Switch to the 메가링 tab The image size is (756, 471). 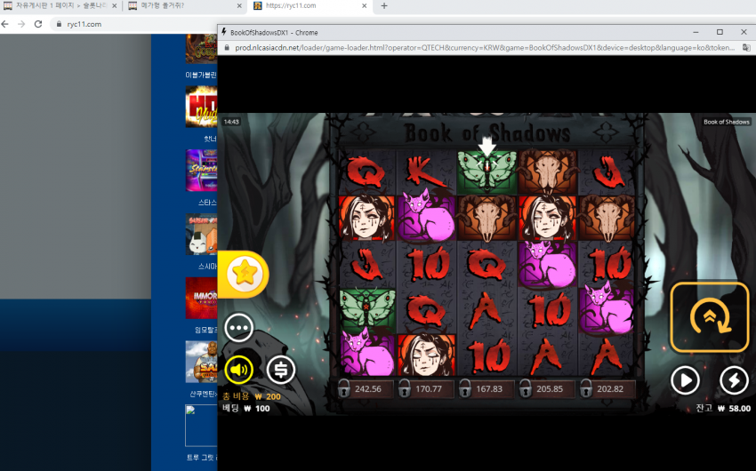pos(185,6)
